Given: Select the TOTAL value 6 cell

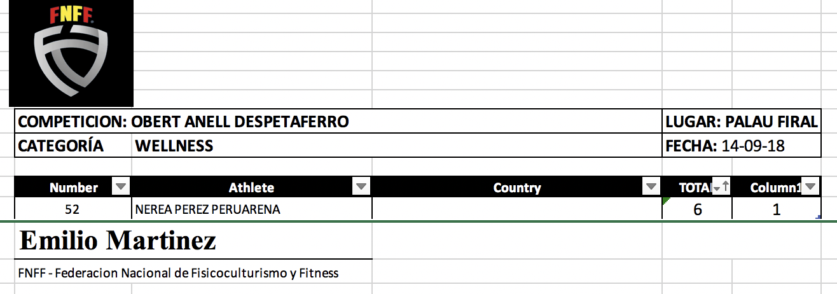Looking at the screenshot, I should [698, 209].
